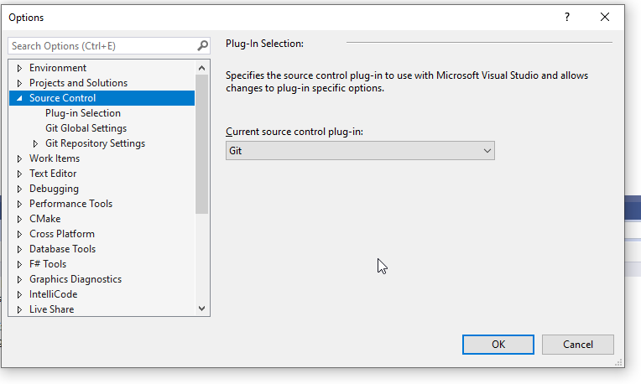Expand the Projects and Solutions node
The width and height of the screenshot is (641, 384).
point(19,83)
